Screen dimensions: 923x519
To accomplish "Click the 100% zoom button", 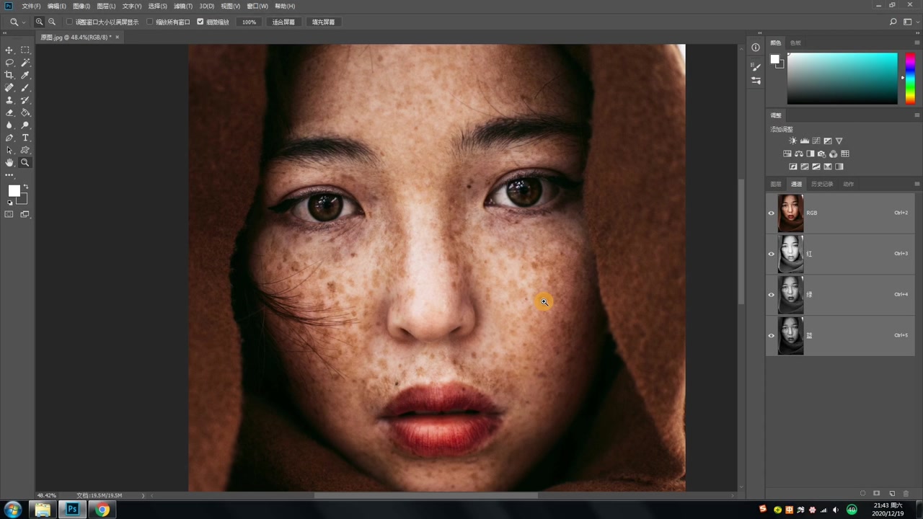I will point(249,22).
